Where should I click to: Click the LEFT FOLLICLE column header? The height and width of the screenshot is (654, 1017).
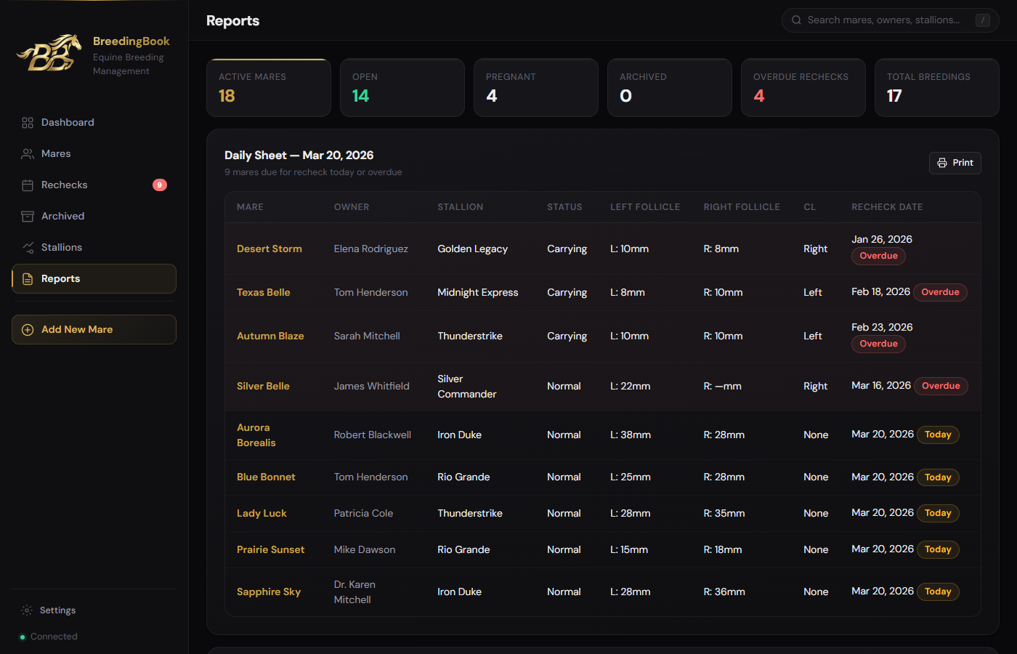pos(645,207)
